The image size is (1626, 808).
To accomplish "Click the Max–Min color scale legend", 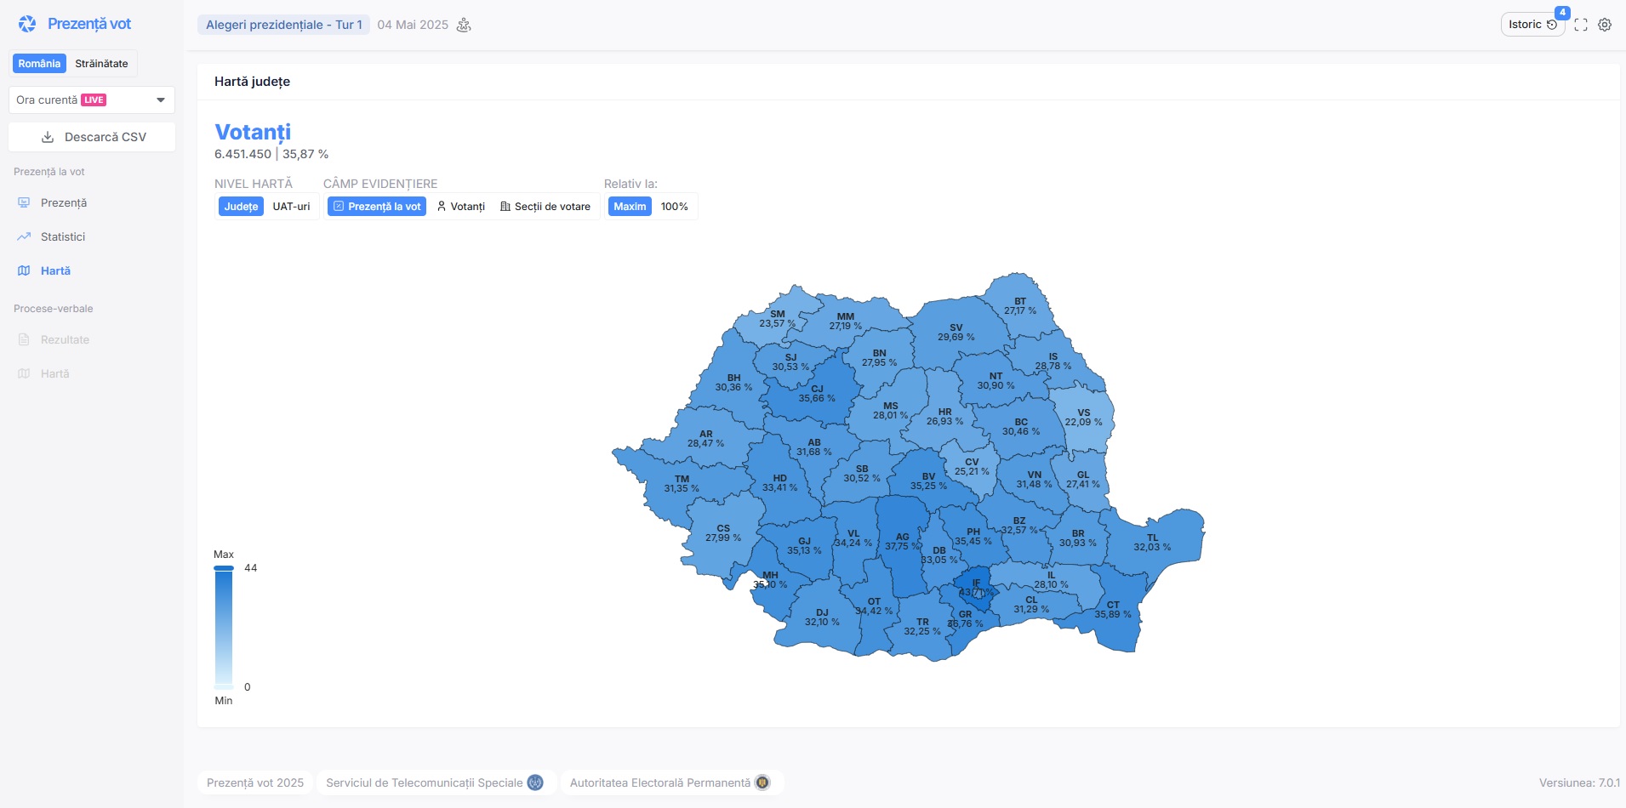I will 224,627.
